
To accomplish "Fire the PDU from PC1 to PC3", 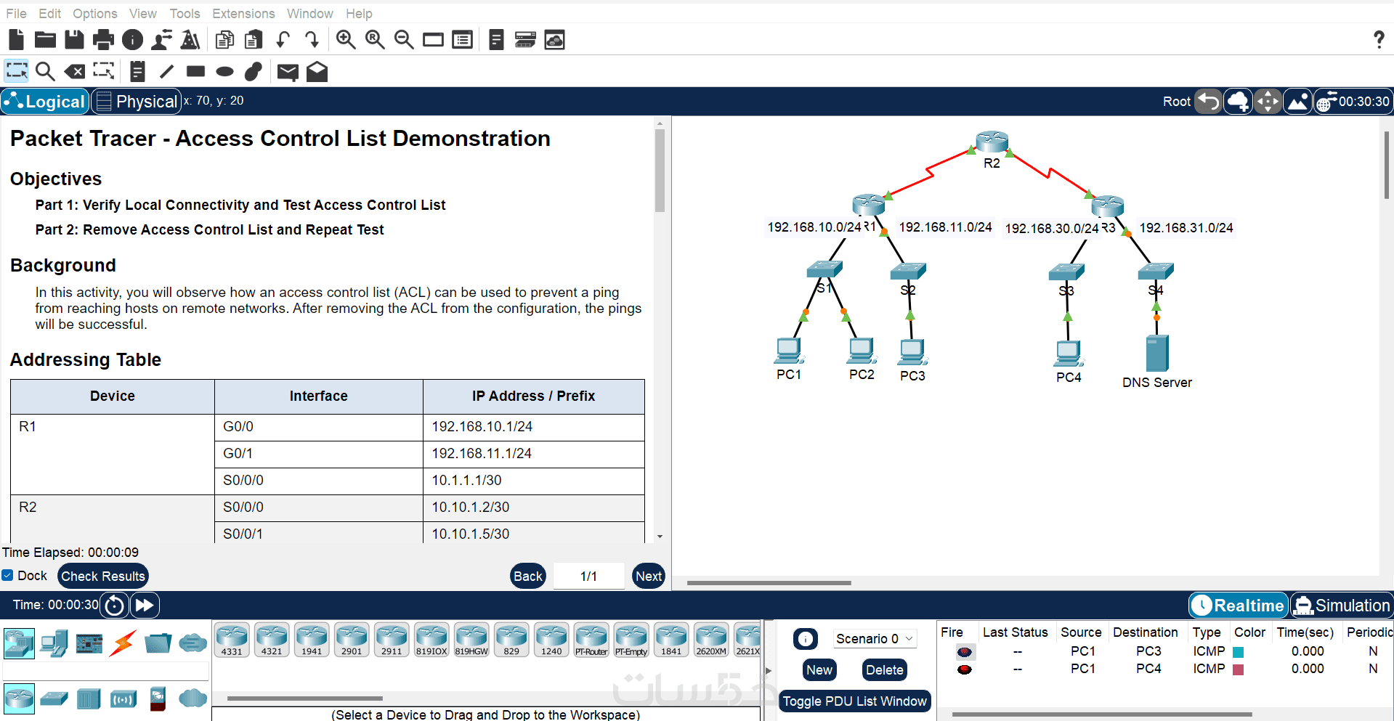I will click(964, 652).
